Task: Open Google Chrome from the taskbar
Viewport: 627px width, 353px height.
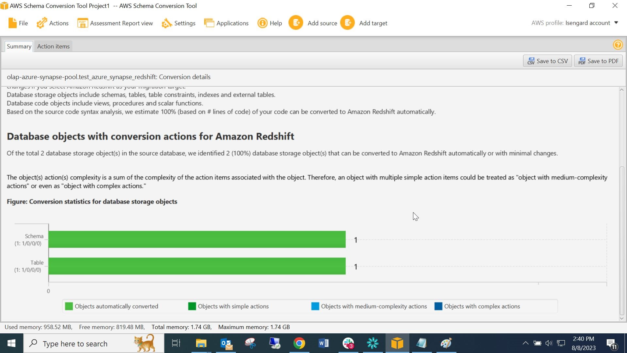Action: coord(299,343)
